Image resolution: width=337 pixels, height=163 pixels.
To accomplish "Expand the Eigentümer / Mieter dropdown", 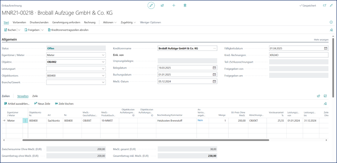I will 103,55.
